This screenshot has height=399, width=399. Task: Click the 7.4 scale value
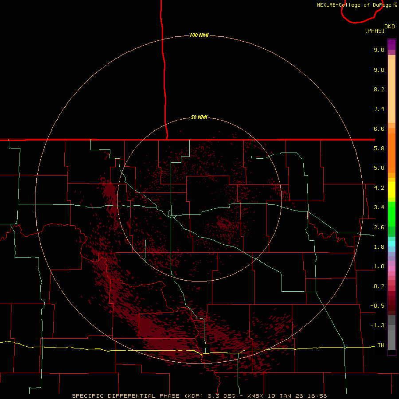[x=379, y=109]
